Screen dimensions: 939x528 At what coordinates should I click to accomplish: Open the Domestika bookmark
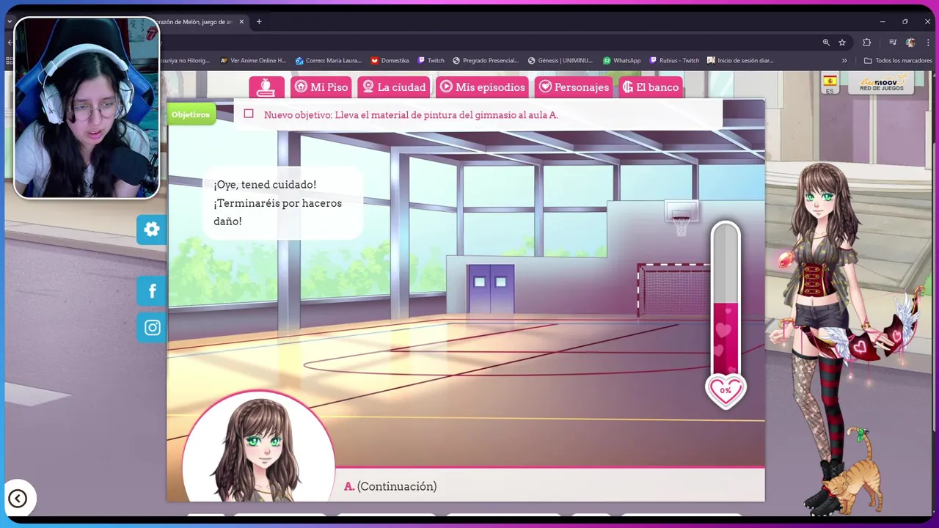click(x=390, y=61)
